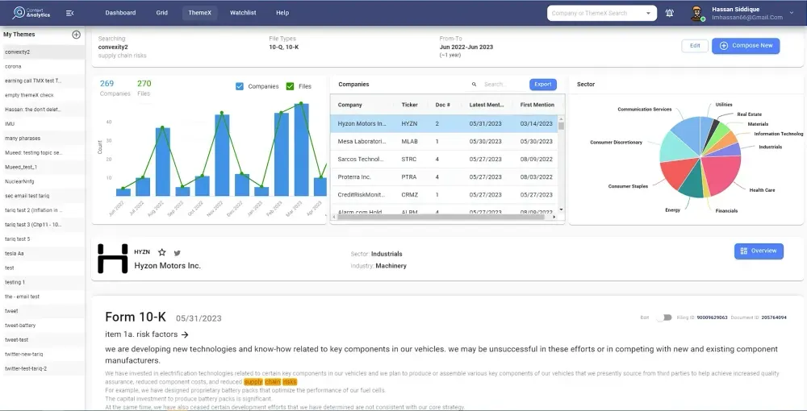Open the tariq test 5 theme
Viewport: 807px width, 411px height.
(x=44, y=239)
